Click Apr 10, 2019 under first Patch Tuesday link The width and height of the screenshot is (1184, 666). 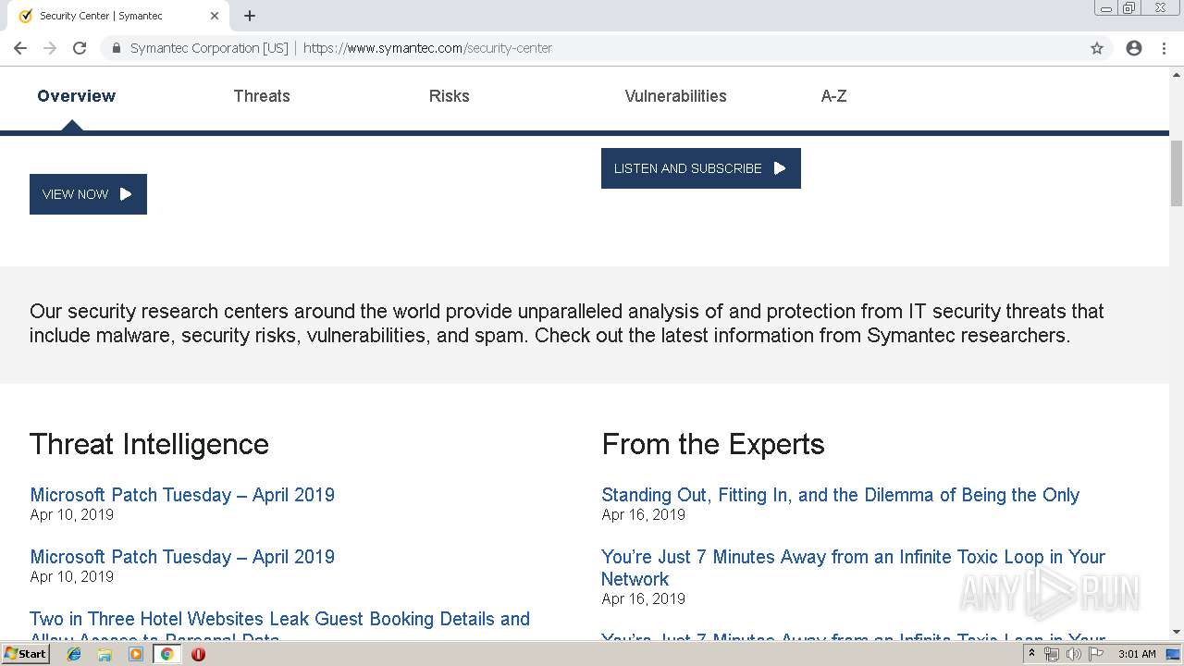coord(71,514)
